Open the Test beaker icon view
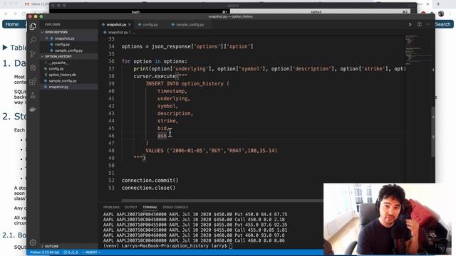 click(x=33, y=95)
